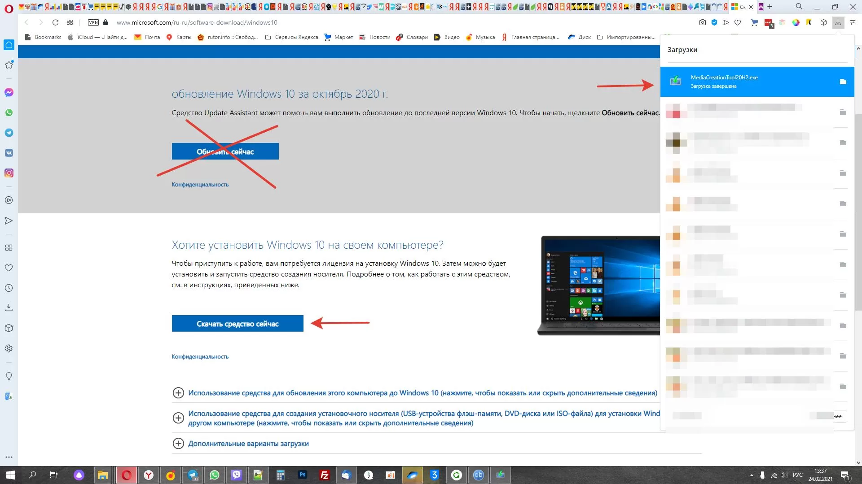Open downloads toolbar button
The image size is (862, 484).
838,22
